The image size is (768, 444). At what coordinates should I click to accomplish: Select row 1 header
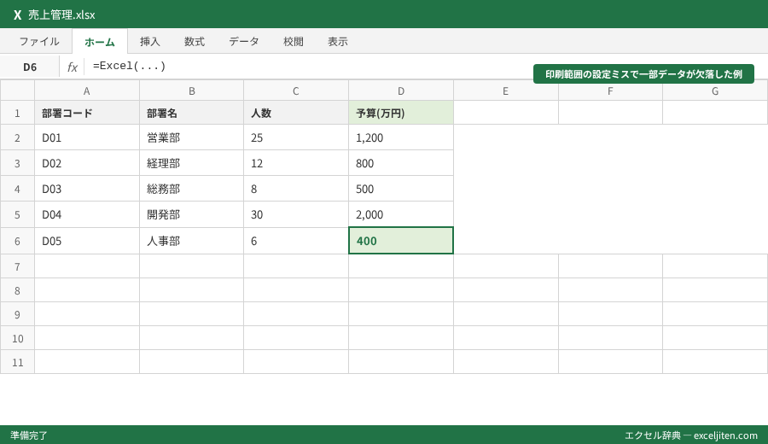click(x=17, y=114)
